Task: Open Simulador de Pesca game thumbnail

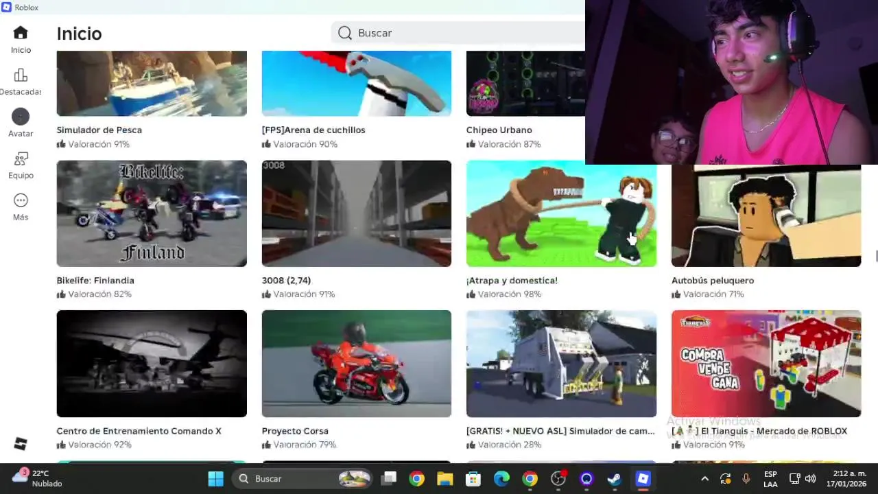Action: (152, 83)
